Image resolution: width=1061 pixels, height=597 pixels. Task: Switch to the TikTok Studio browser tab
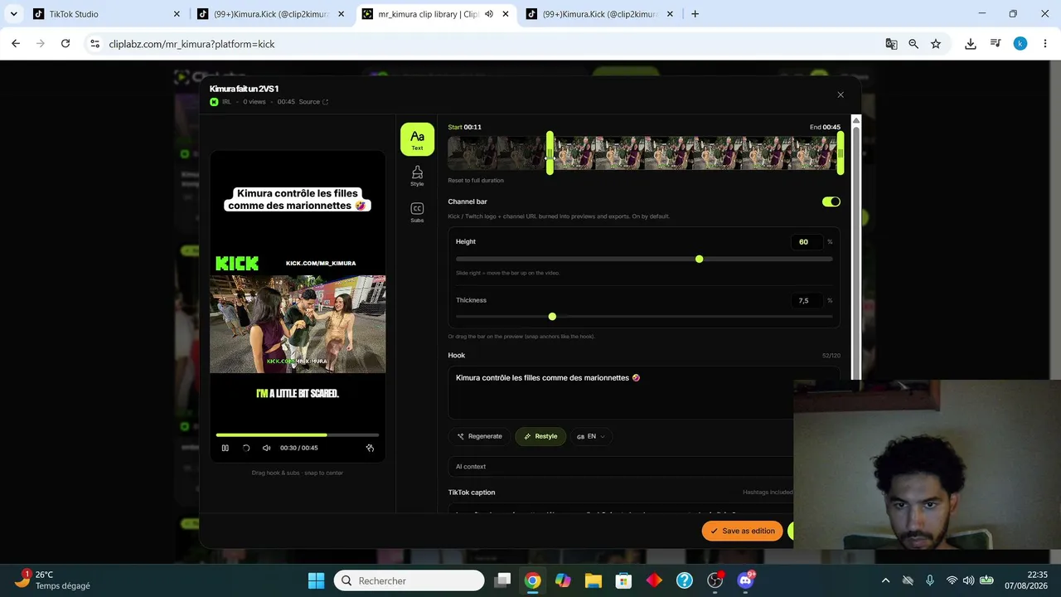(106, 14)
